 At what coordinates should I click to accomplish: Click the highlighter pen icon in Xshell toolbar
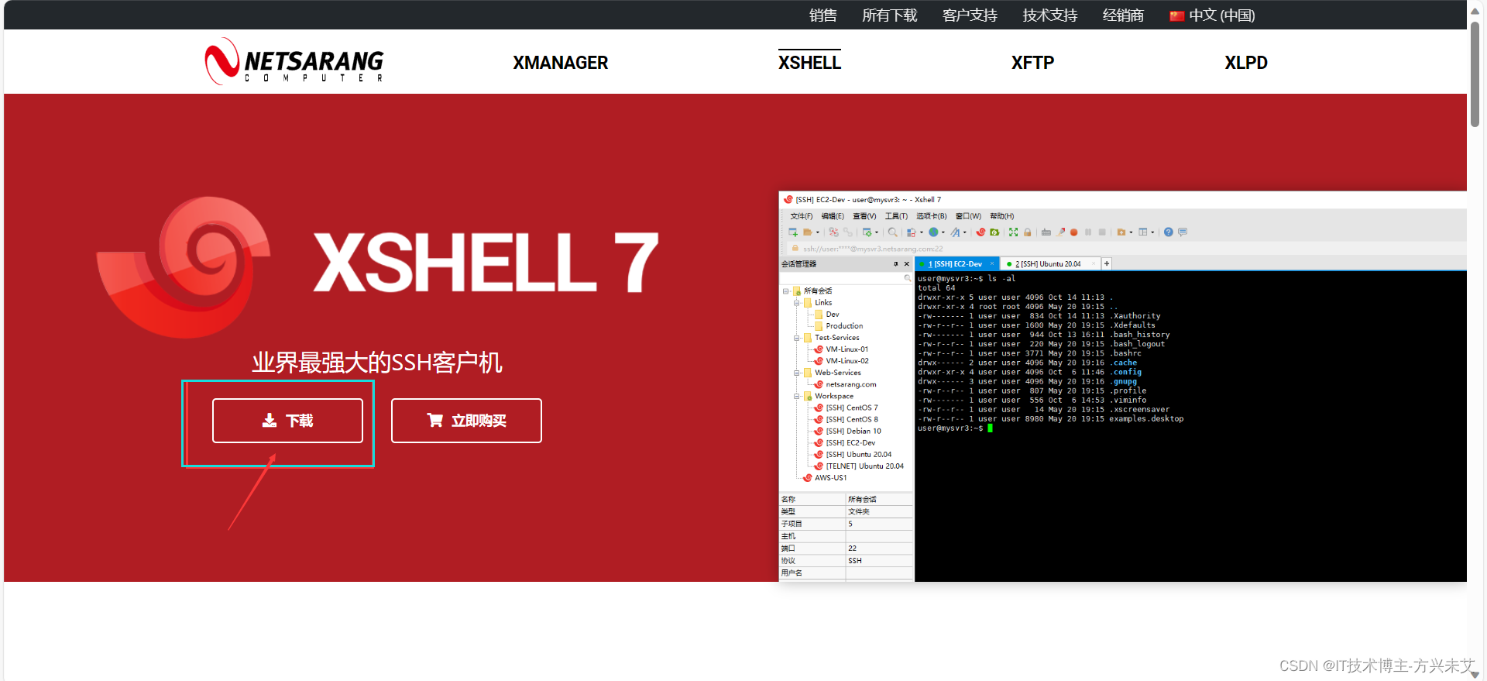point(1061,232)
